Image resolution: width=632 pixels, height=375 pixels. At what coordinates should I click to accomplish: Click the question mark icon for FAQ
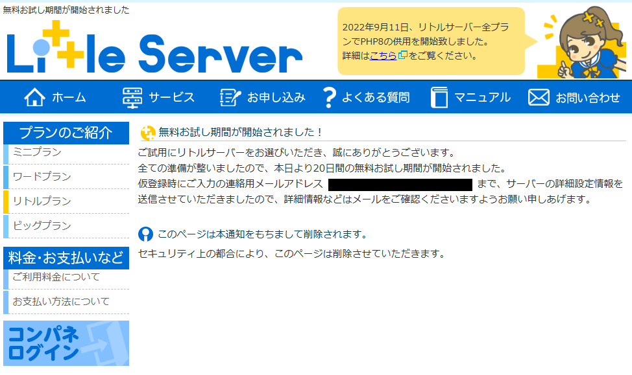[329, 97]
